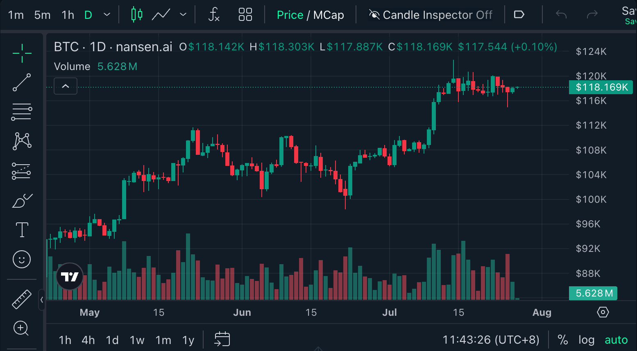
Task: Select the 5m timeframe
Action: tap(42, 14)
